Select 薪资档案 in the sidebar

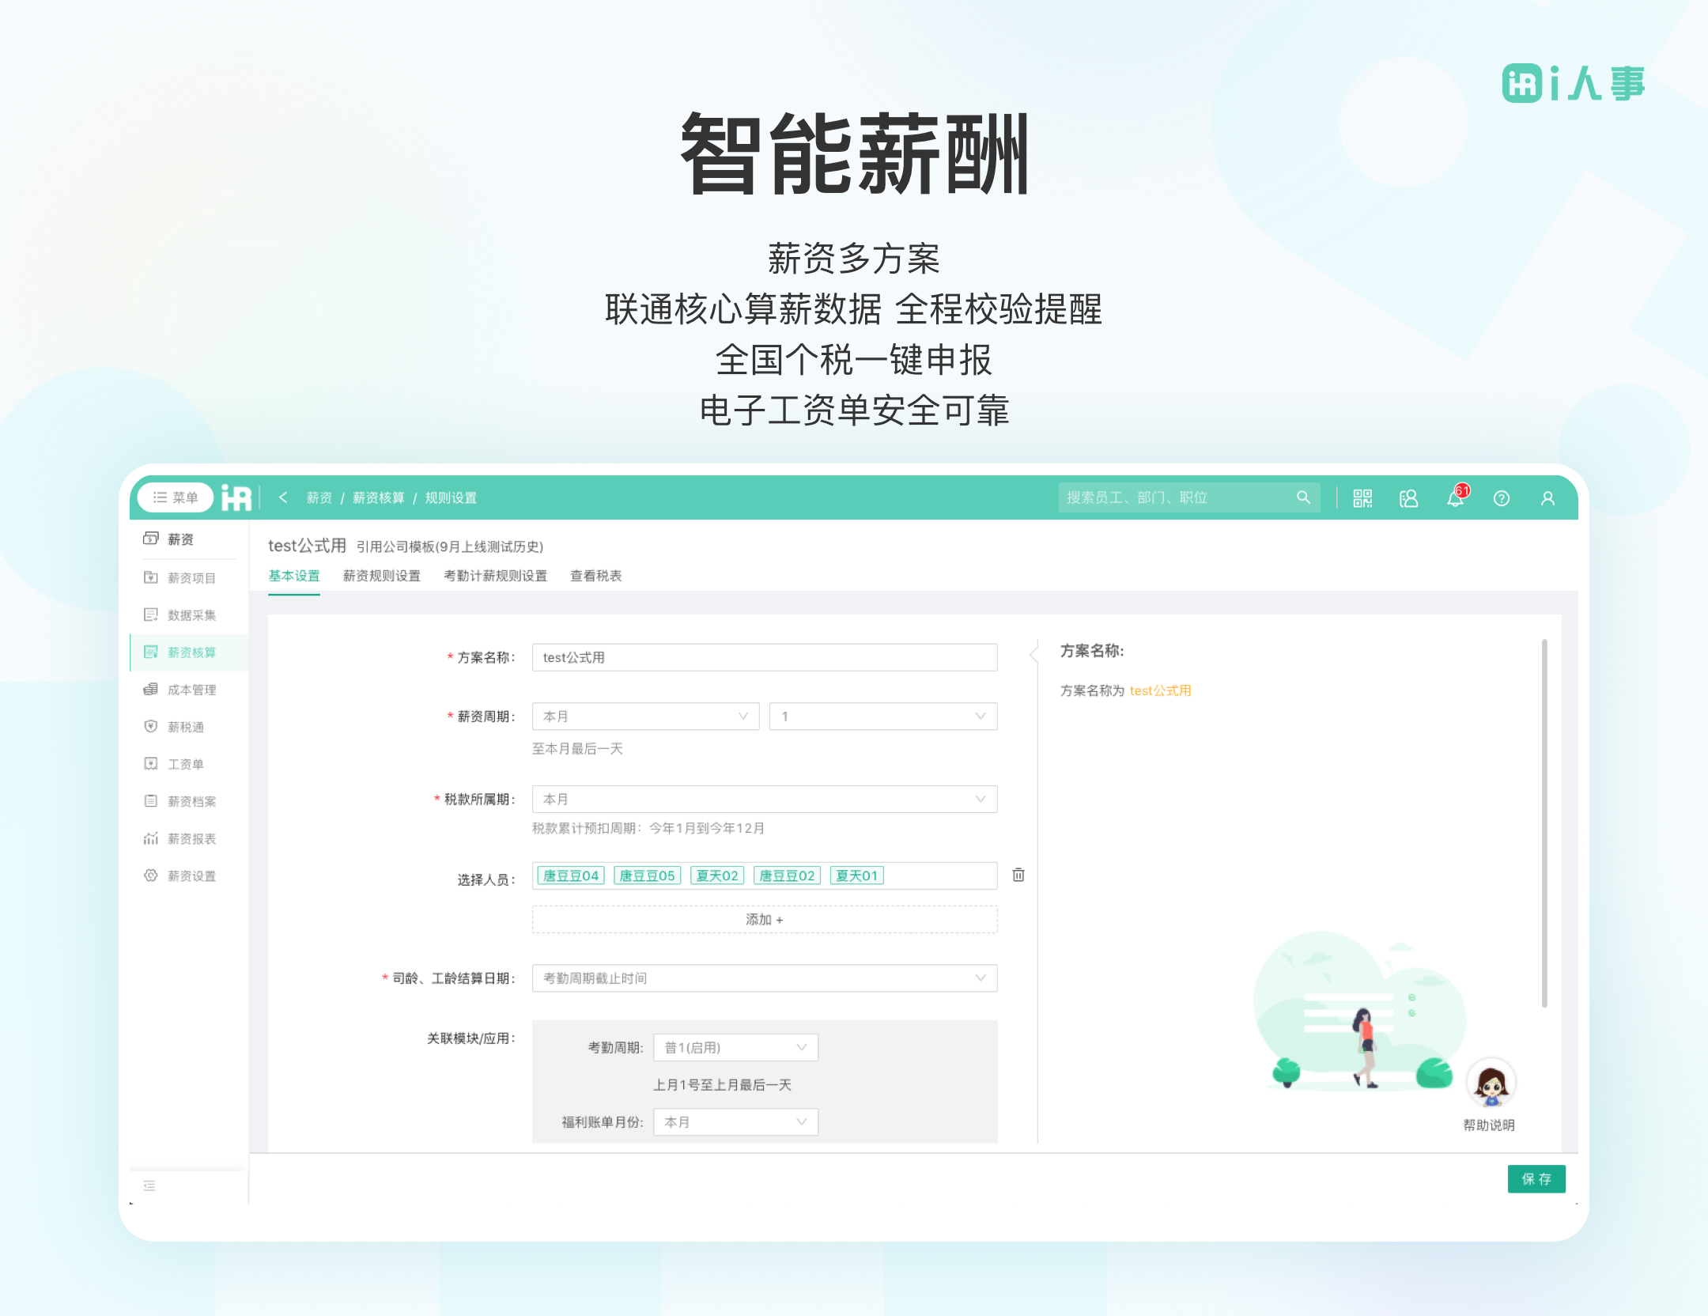tap(189, 801)
